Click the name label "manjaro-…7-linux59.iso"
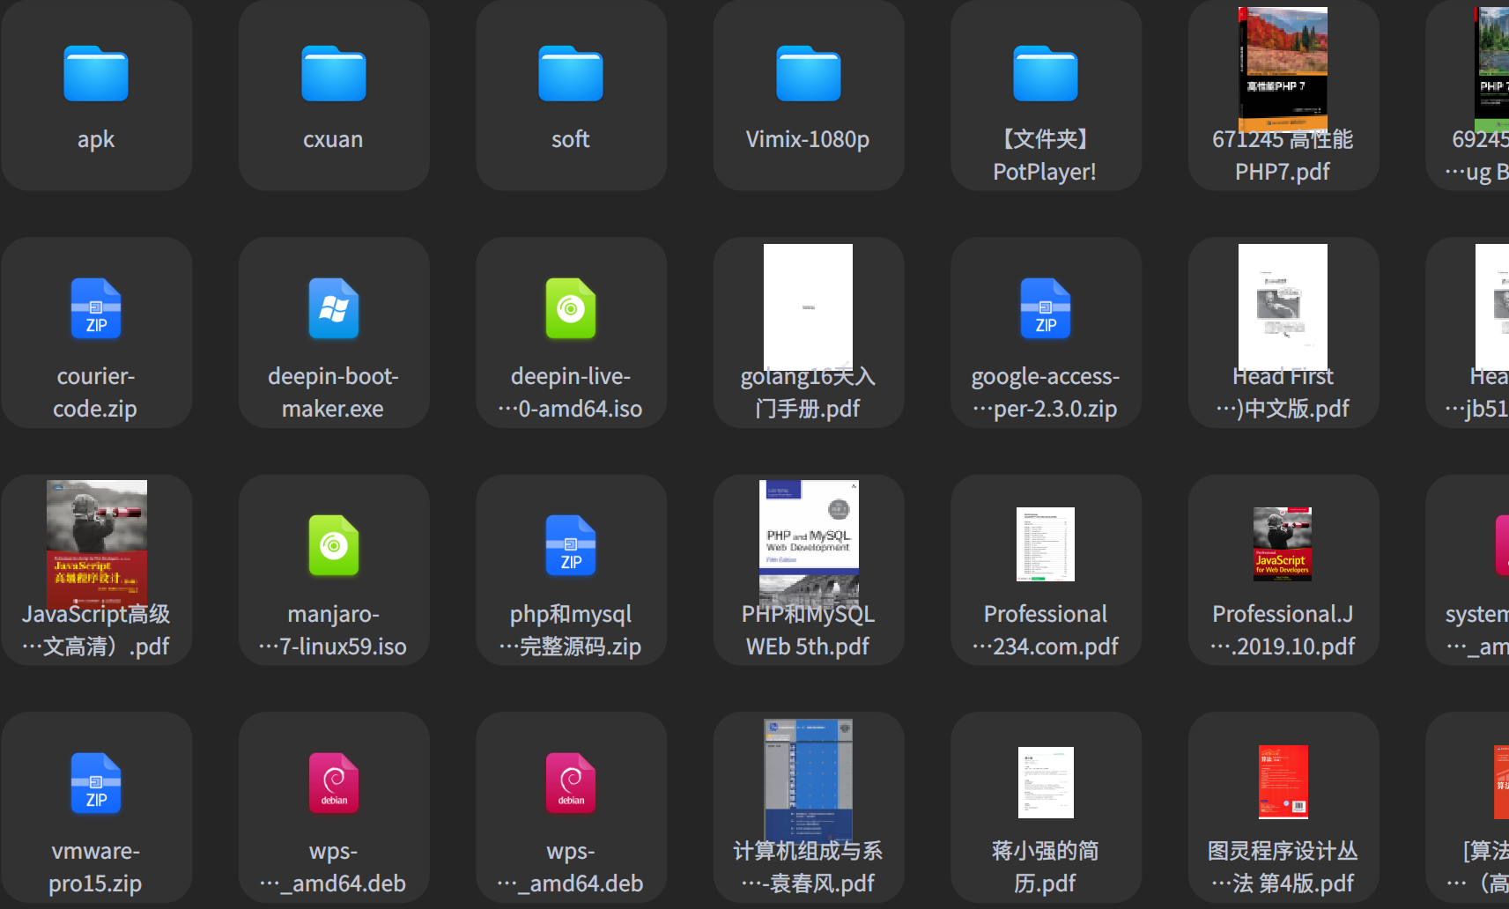 click(x=333, y=630)
